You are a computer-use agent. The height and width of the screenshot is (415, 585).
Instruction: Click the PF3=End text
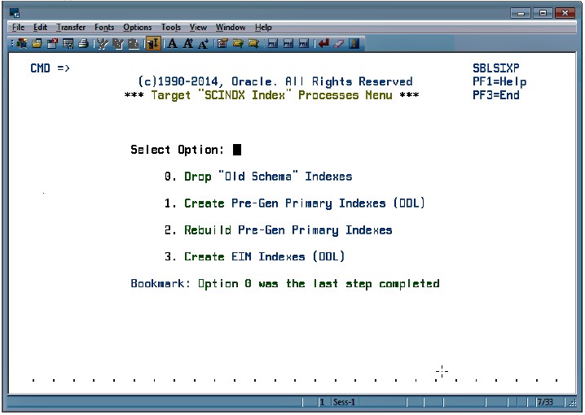click(x=496, y=95)
